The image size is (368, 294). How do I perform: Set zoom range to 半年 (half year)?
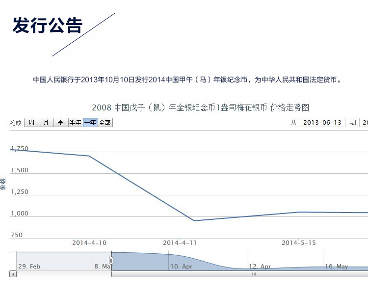(75, 123)
